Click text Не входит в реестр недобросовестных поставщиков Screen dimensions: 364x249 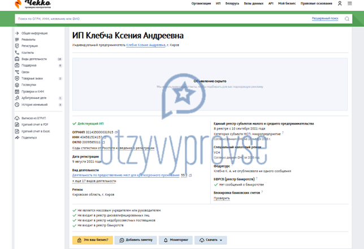(116, 220)
